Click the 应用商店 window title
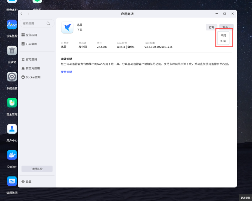 pos(127,14)
